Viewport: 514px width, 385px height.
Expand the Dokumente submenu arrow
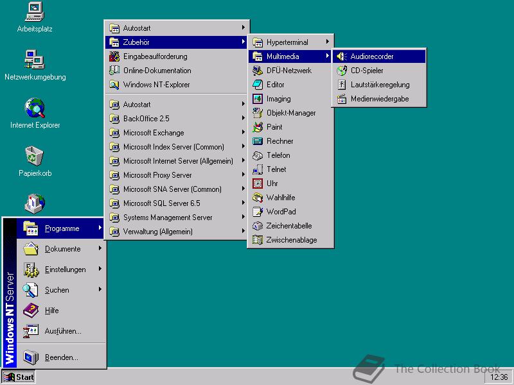100,248
